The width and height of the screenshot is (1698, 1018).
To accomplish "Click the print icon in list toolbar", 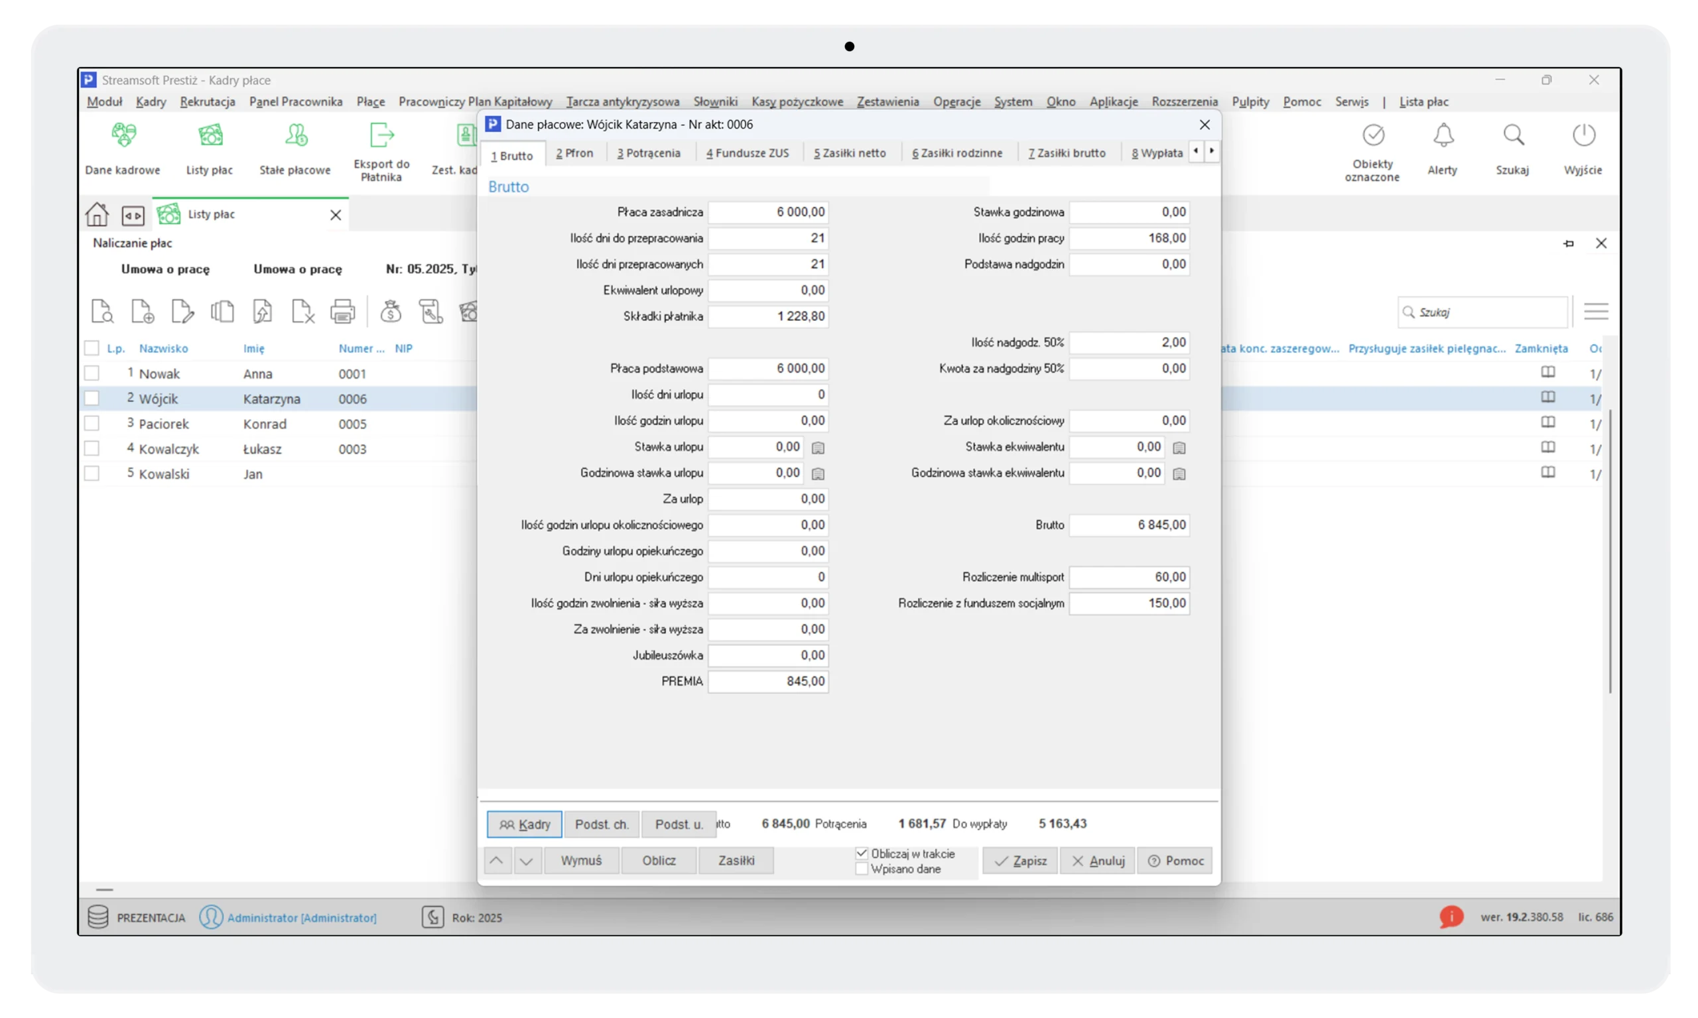I will tap(342, 312).
